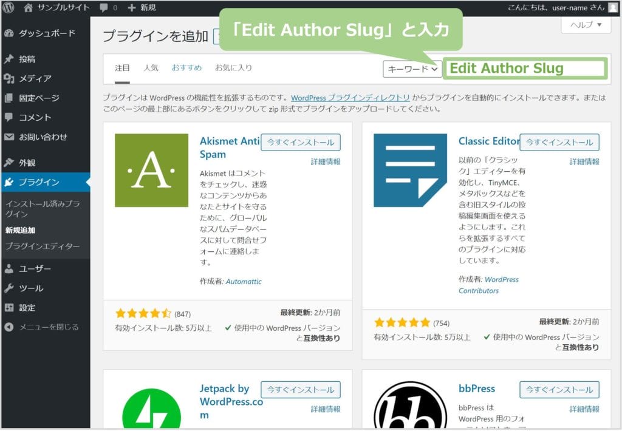
Task: Open プラグインエディター submenu item
Action: point(43,246)
